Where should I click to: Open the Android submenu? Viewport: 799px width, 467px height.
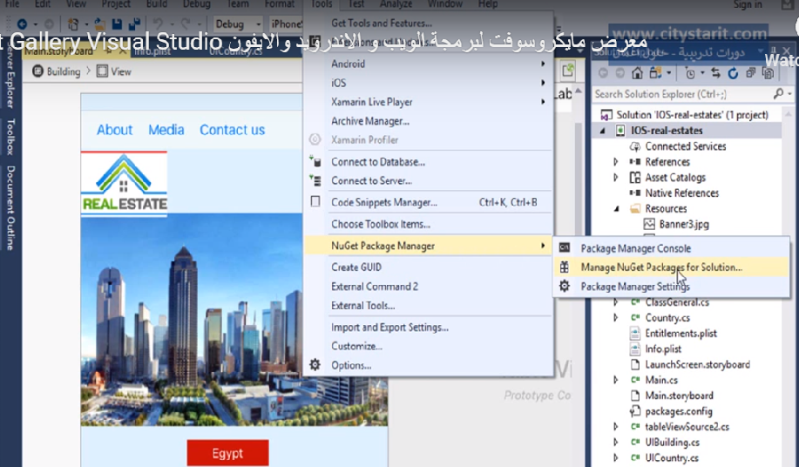coord(427,64)
